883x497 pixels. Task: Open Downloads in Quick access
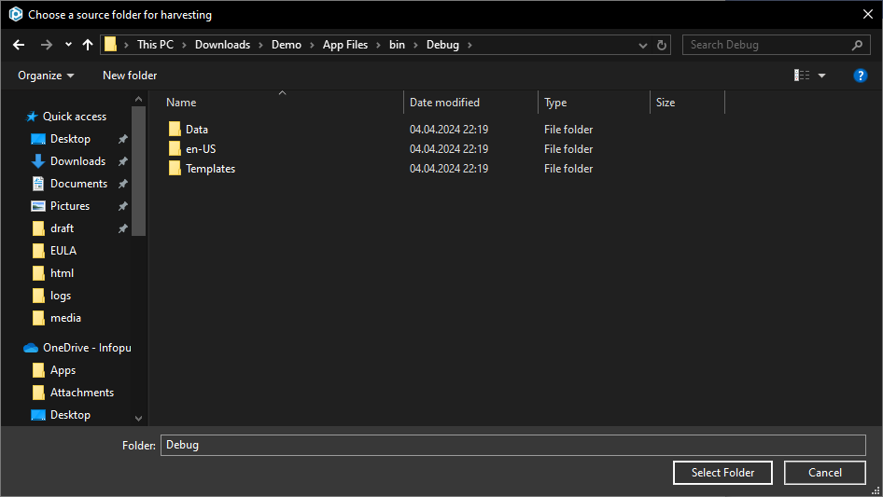[77, 161]
